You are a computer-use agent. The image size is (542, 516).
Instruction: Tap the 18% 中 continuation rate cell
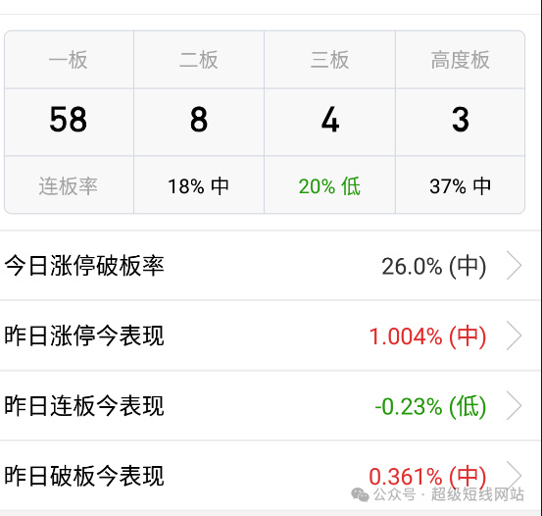point(199,186)
